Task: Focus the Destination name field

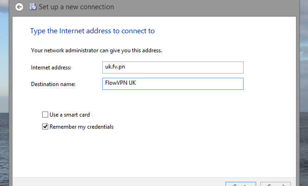Action: click(173, 84)
